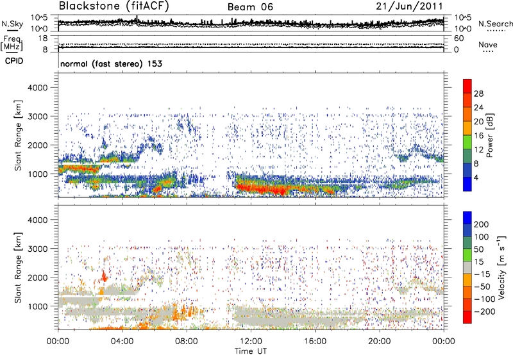Image resolution: width=513 pixels, height=355 pixels.
Task: Click the '4' tick on power colorbar
Action: (476, 177)
